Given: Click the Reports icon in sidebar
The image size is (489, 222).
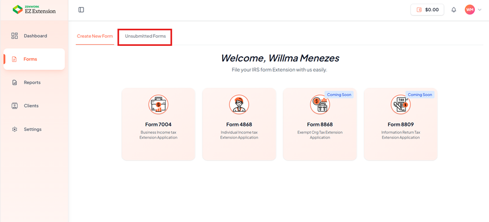Looking at the screenshot, I should pos(15,83).
